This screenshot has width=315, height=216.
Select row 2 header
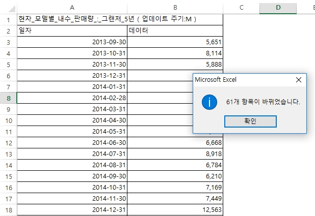point(9,31)
